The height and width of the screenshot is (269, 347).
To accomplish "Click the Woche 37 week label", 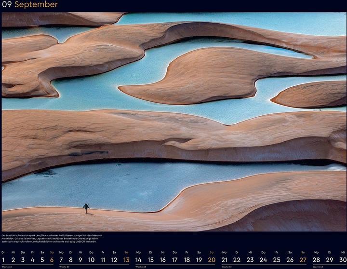I will coord(64,267).
